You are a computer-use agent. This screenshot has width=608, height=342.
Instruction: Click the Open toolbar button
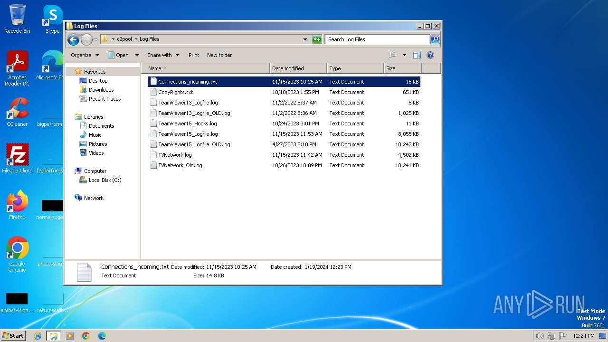click(x=119, y=55)
